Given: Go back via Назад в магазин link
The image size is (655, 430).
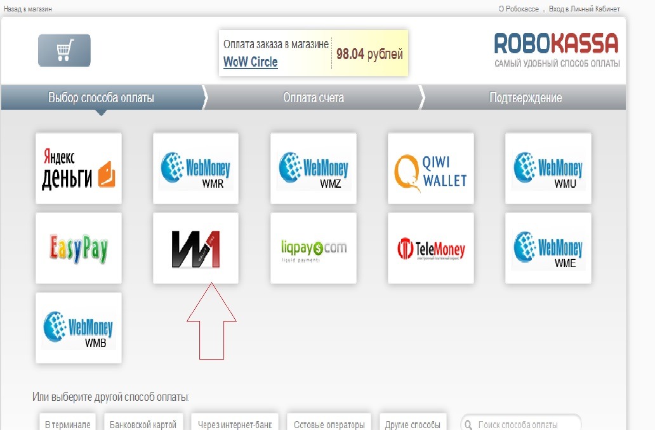Looking at the screenshot, I should 27,9.
